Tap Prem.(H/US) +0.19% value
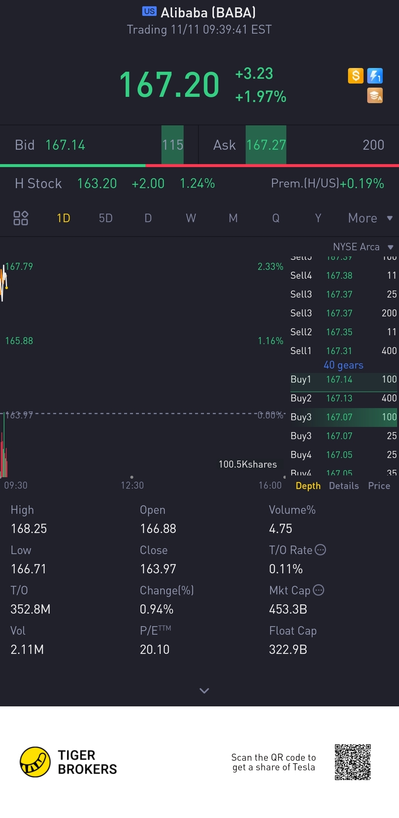Image resolution: width=399 pixels, height=818 pixels. pyautogui.click(x=362, y=183)
